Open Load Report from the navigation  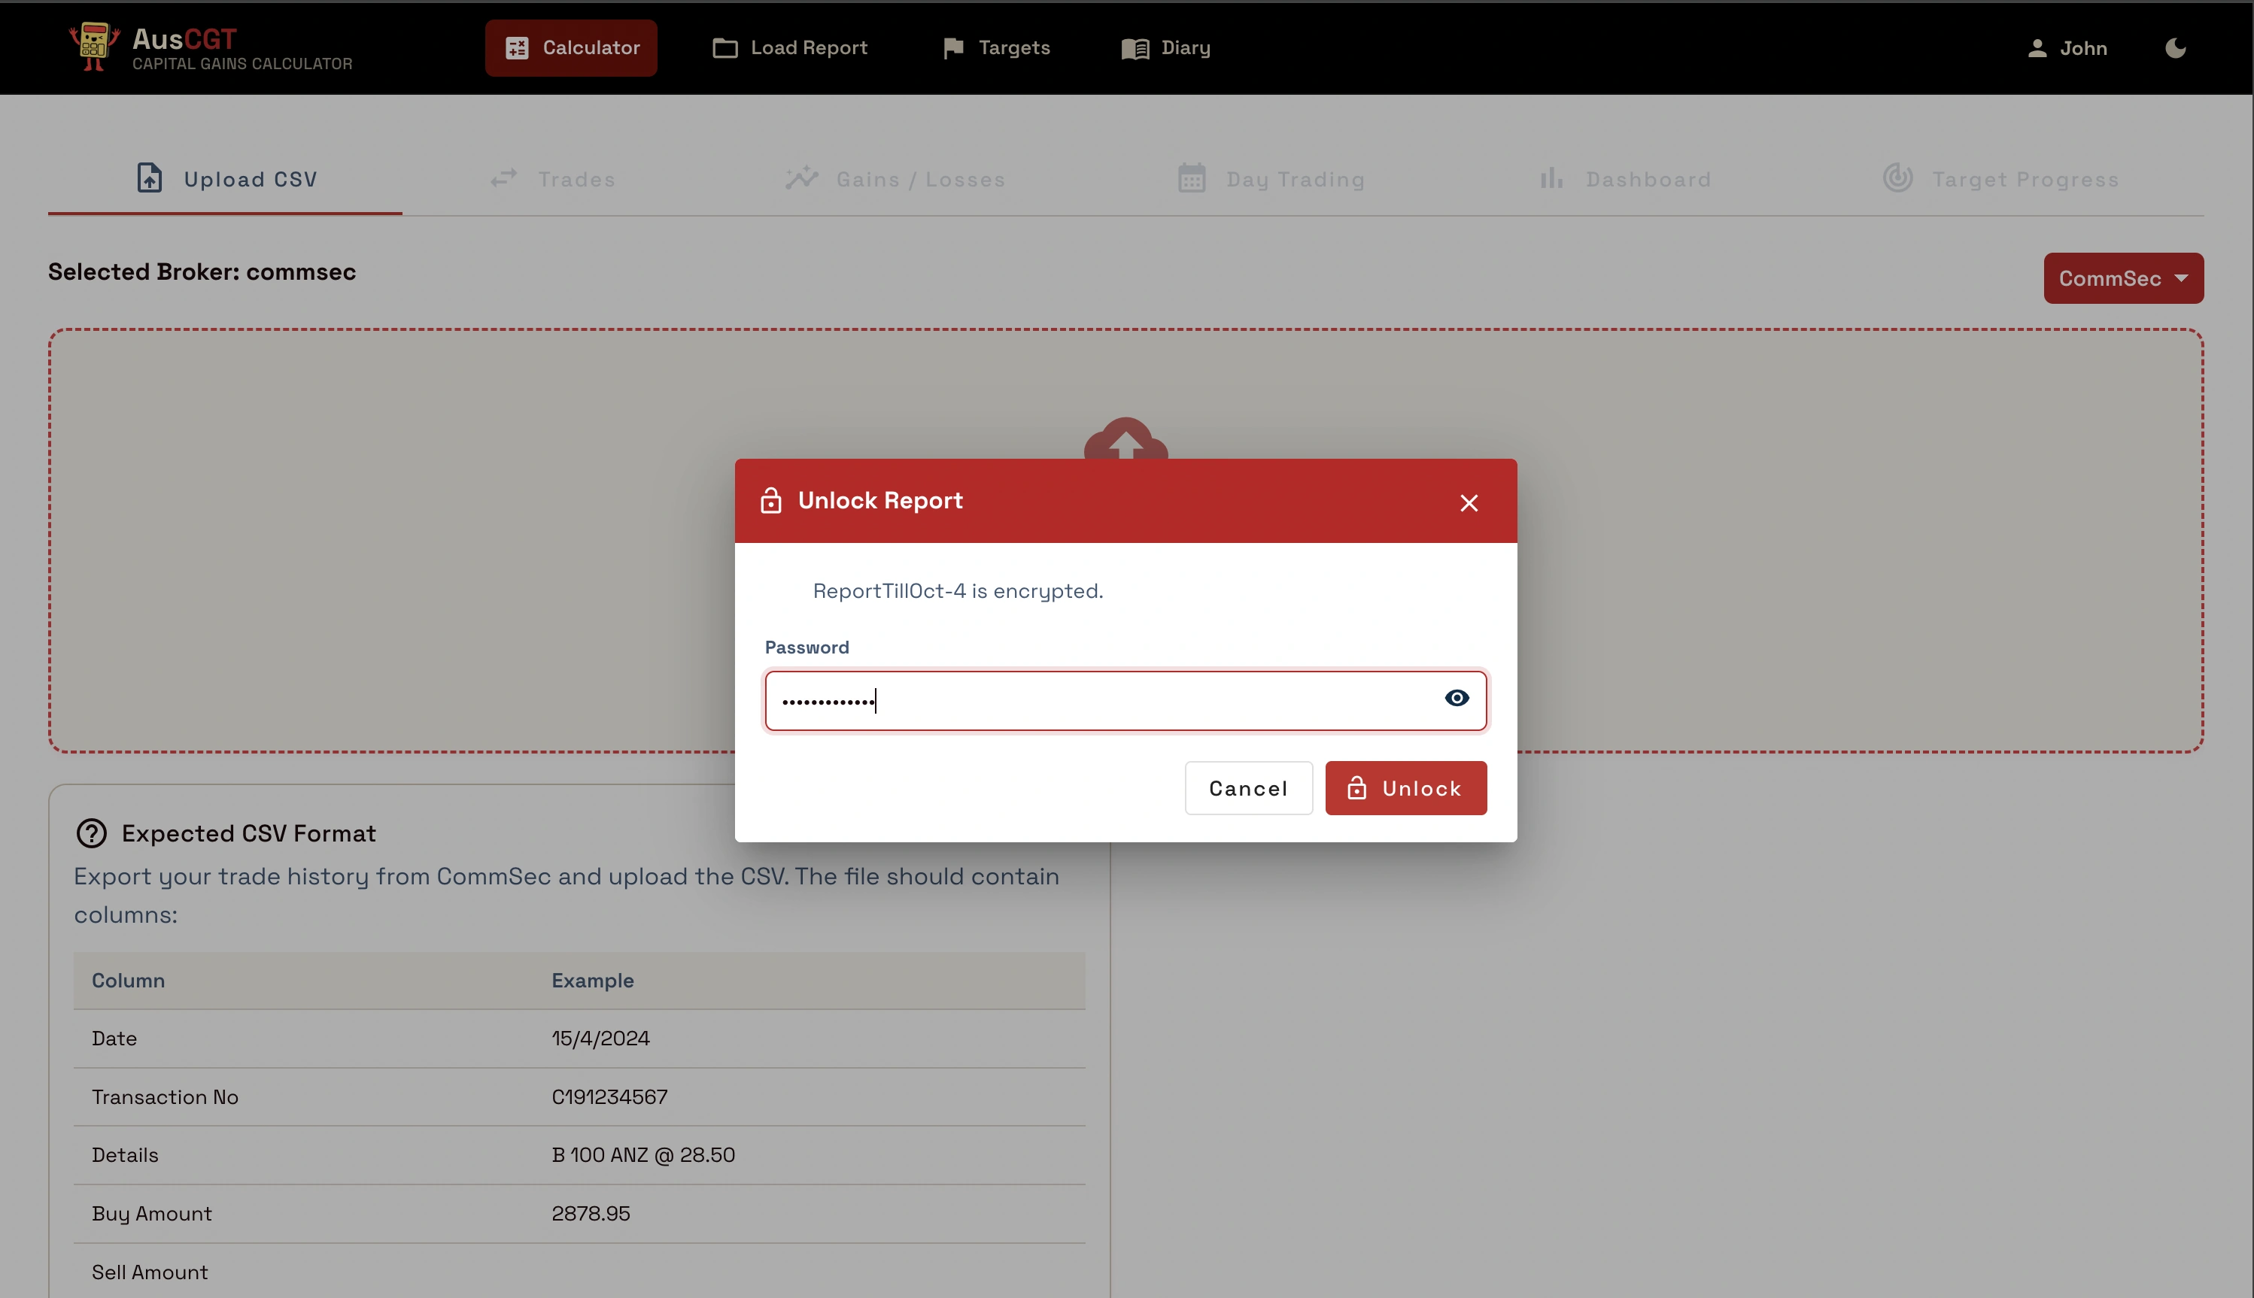point(790,48)
